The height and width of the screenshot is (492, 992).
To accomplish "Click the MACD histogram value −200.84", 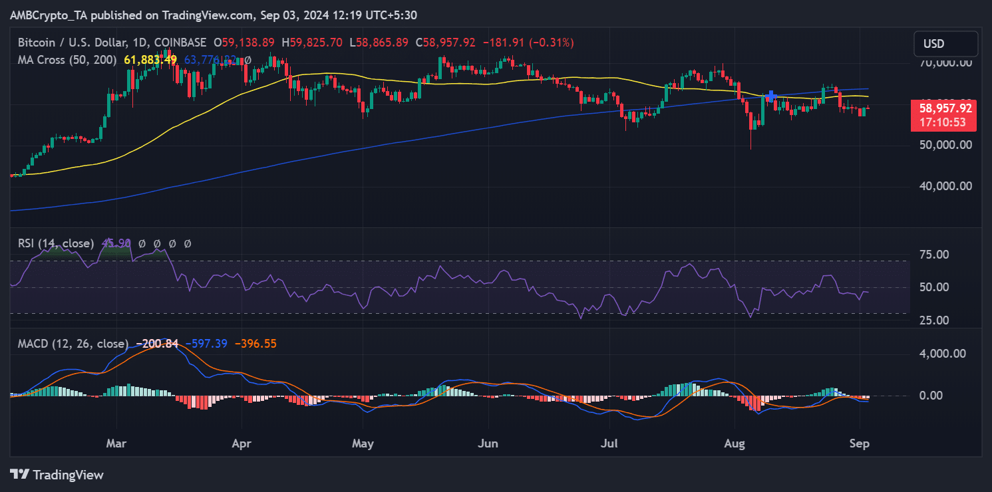I will tap(157, 344).
